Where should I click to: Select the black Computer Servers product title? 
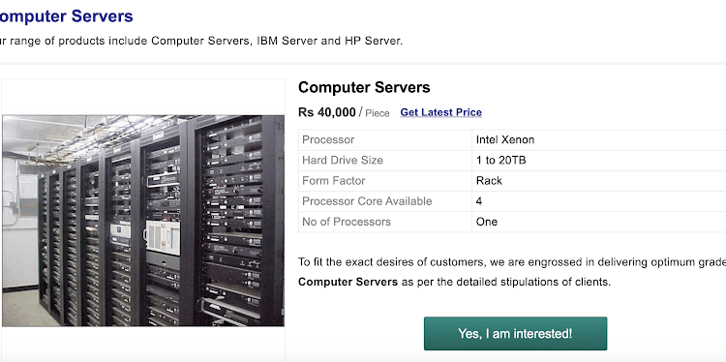click(x=364, y=87)
